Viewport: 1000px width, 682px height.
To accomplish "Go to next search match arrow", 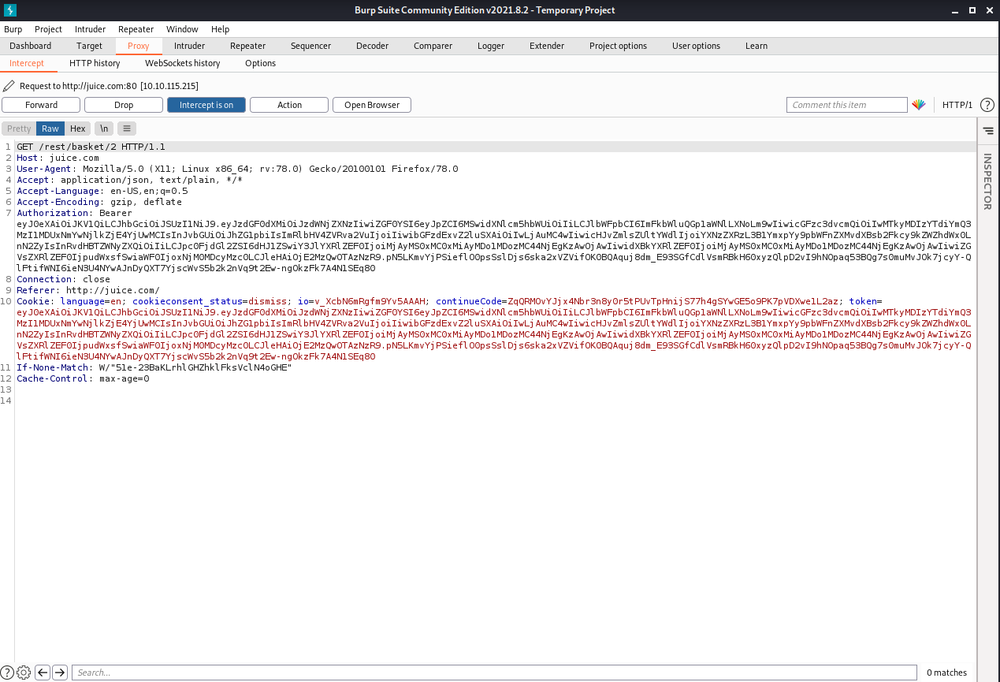I will 59,673.
